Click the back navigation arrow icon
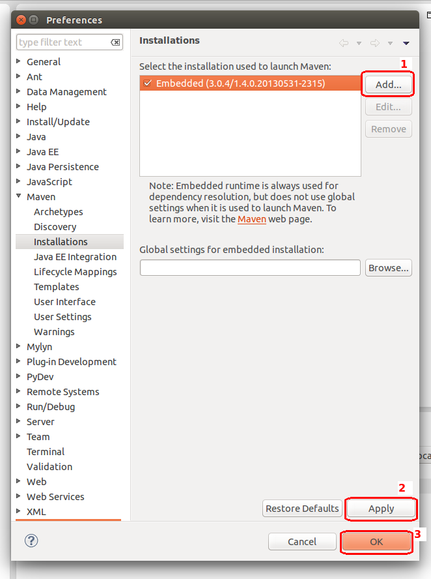This screenshot has width=431, height=579. (x=344, y=43)
